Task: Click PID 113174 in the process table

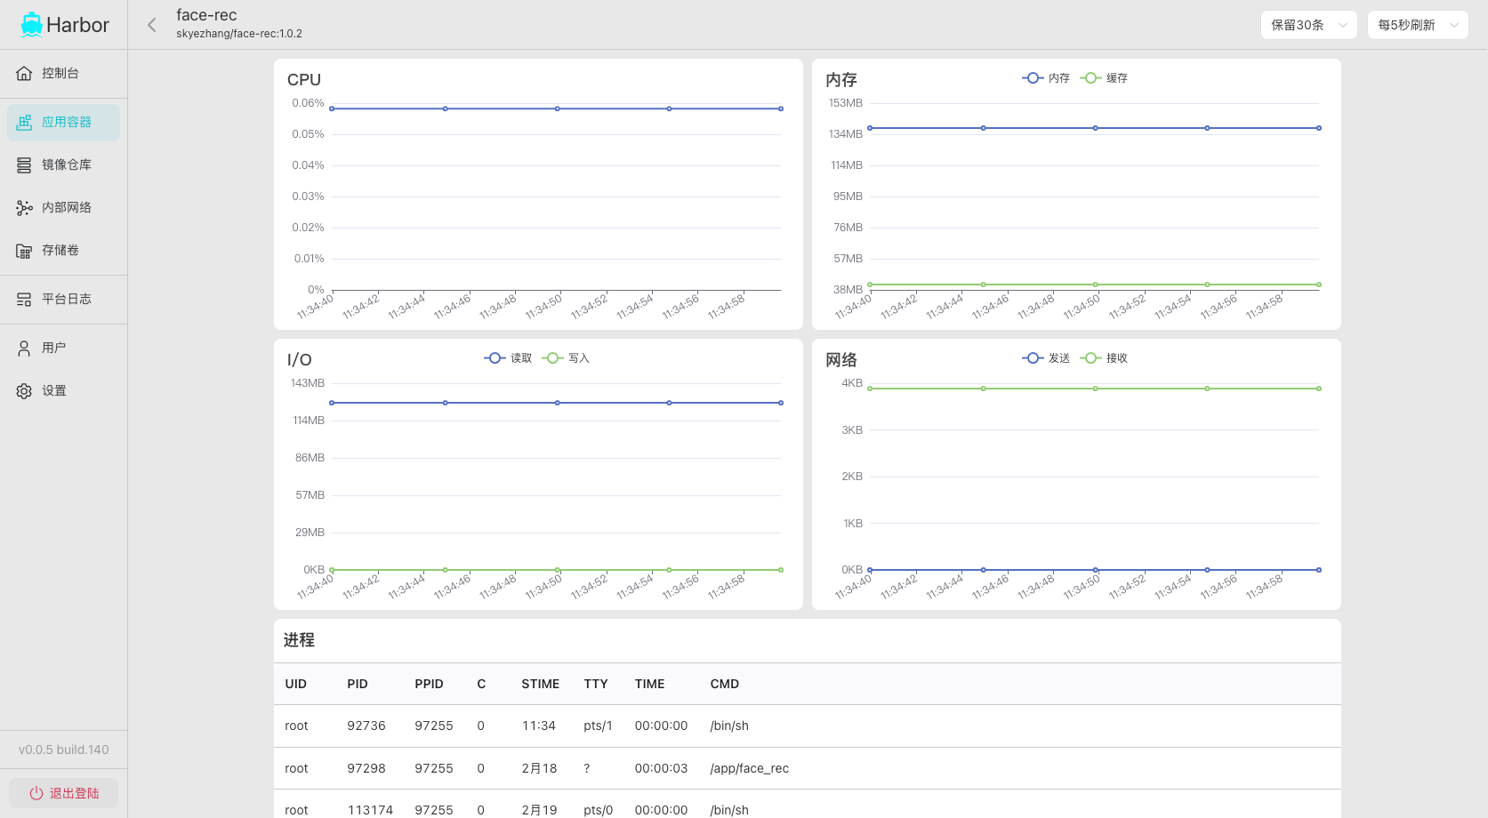Action: (370, 810)
